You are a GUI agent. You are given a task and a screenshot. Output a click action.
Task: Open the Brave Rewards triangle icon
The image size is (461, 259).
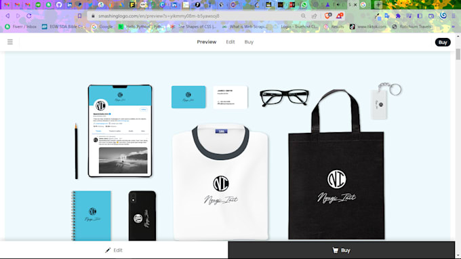(340, 16)
